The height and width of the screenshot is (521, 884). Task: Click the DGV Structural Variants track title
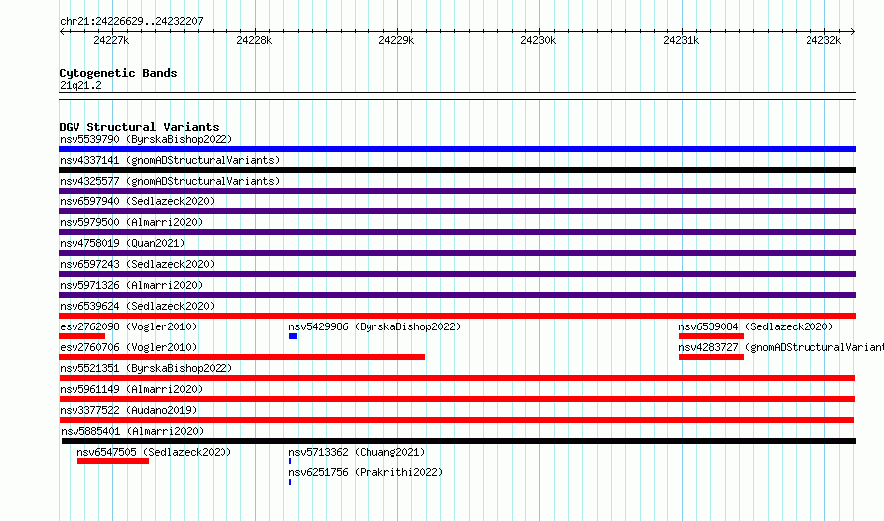point(139,127)
